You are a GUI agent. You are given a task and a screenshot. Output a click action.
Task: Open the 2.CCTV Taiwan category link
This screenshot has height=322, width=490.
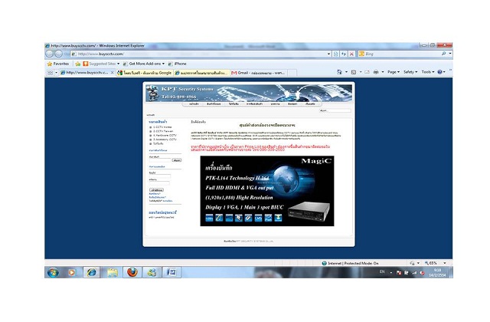[163, 131]
